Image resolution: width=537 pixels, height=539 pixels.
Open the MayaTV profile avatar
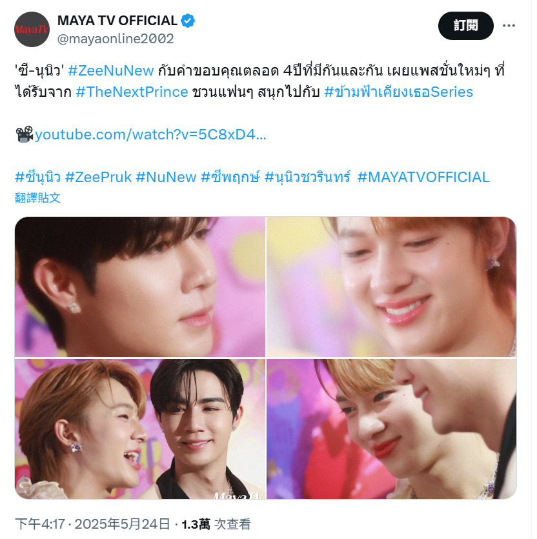32,29
